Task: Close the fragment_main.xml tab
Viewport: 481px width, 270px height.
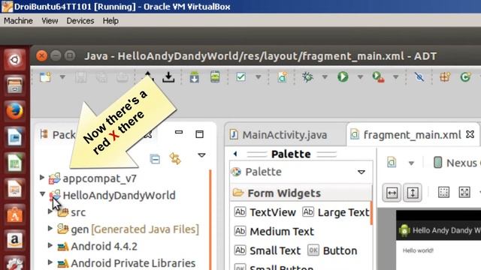Action: 470,134
